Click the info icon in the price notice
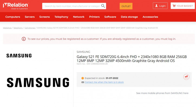Viewport: 196px width, 107px height. [24, 39]
